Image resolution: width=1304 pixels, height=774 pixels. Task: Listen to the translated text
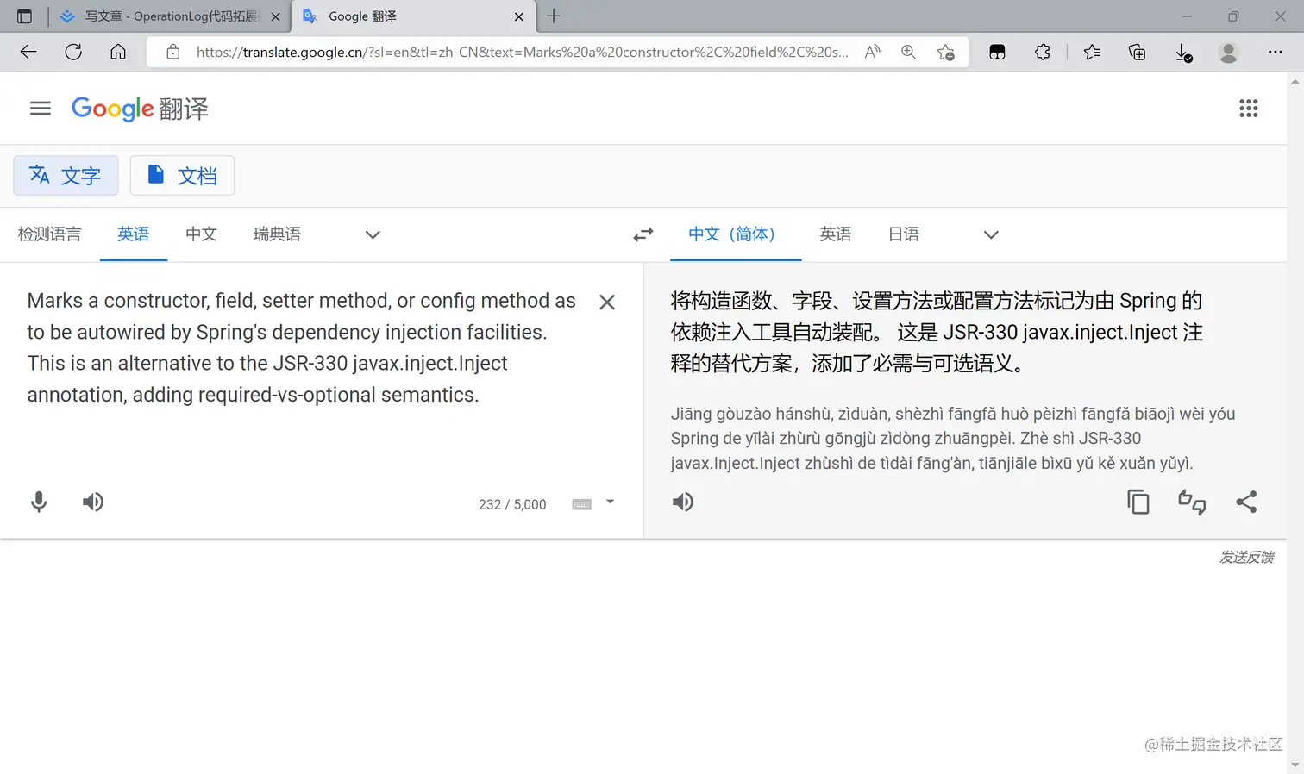pyautogui.click(x=683, y=502)
